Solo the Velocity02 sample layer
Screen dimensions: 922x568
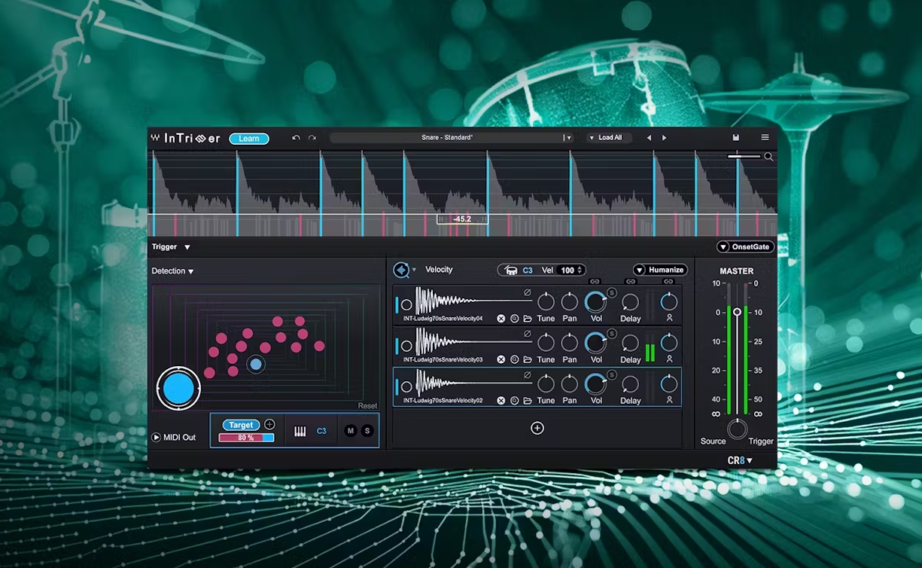[x=611, y=374]
